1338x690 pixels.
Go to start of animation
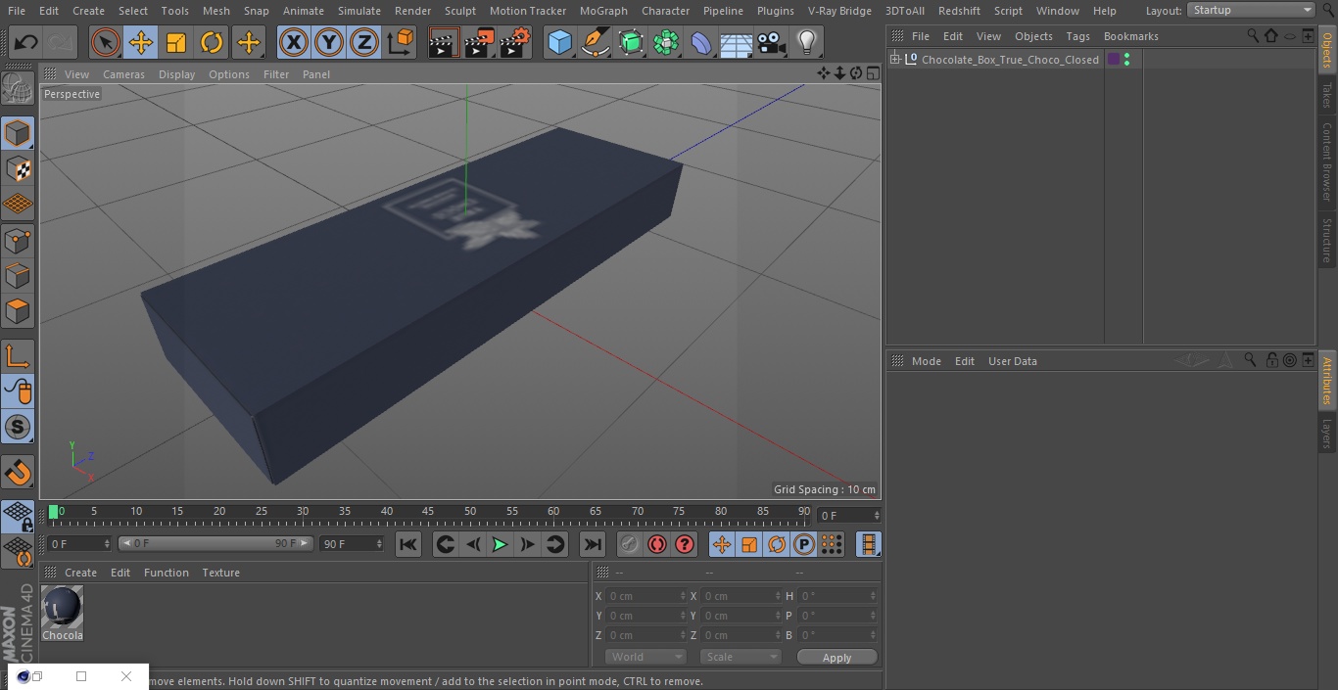pos(408,544)
